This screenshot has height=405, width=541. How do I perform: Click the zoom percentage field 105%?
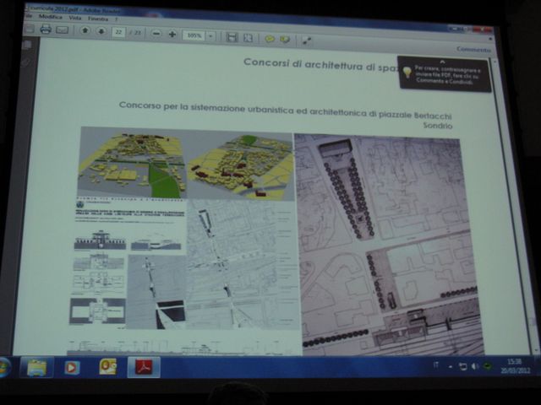194,35
